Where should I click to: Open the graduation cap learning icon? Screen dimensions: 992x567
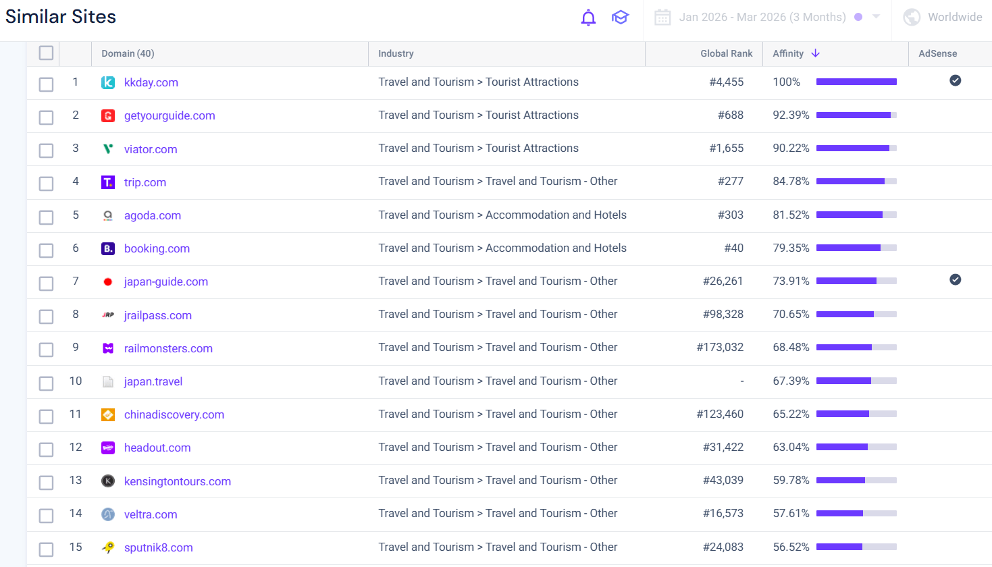[x=620, y=18]
